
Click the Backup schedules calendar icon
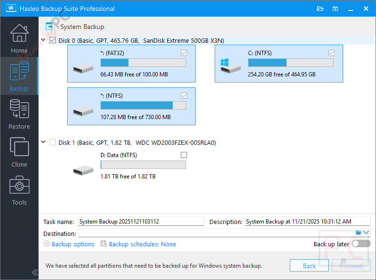tap(104, 243)
